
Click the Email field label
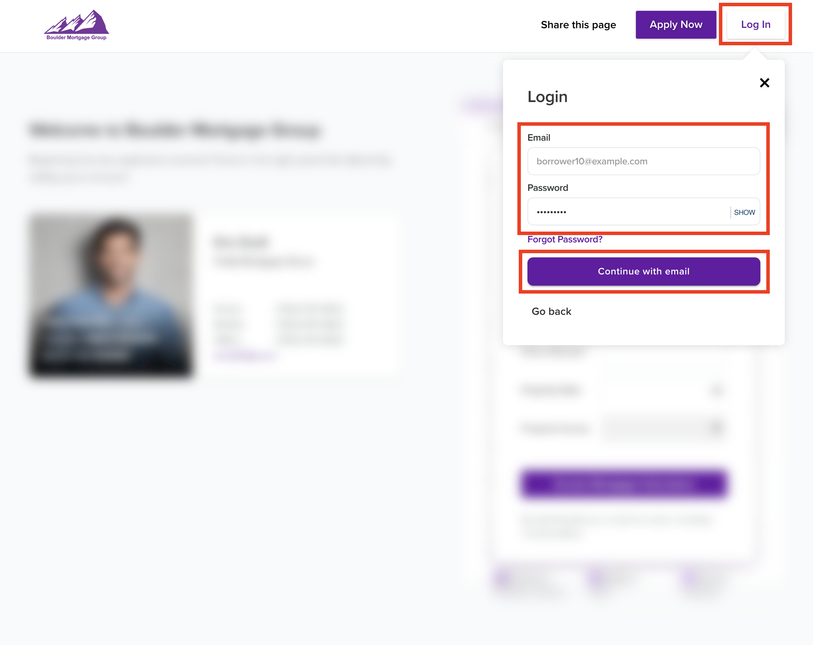539,138
